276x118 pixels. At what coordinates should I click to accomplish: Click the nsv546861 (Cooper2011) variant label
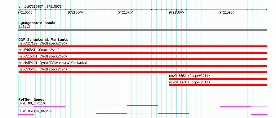click(x=39, y=50)
